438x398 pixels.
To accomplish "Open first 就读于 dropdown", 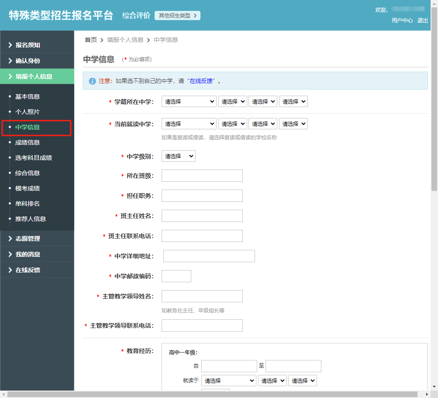I will 229,381.
